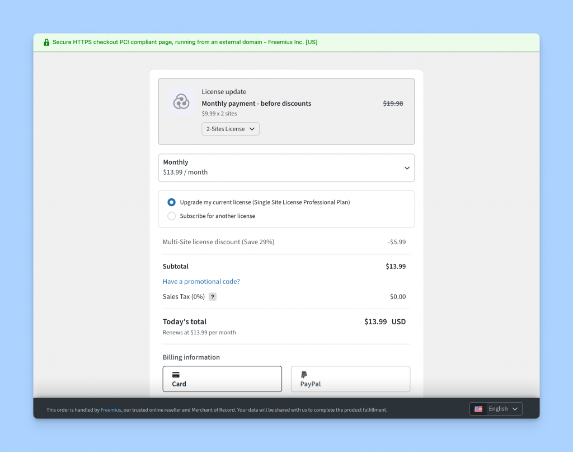Click the product logo icon in License update box
This screenshot has width=573, height=452.
click(x=181, y=101)
